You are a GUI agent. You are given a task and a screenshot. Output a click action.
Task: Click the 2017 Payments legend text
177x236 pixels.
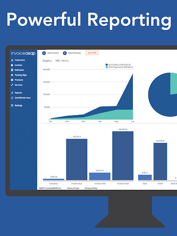pos(121,67)
